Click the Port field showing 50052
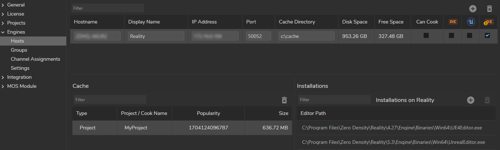 [259, 36]
